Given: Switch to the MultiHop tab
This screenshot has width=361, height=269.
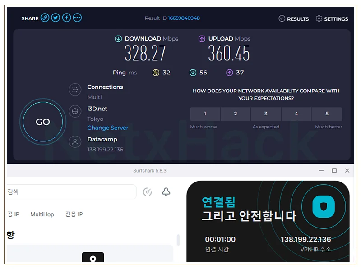Looking at the screenshot, I should 42,214.
